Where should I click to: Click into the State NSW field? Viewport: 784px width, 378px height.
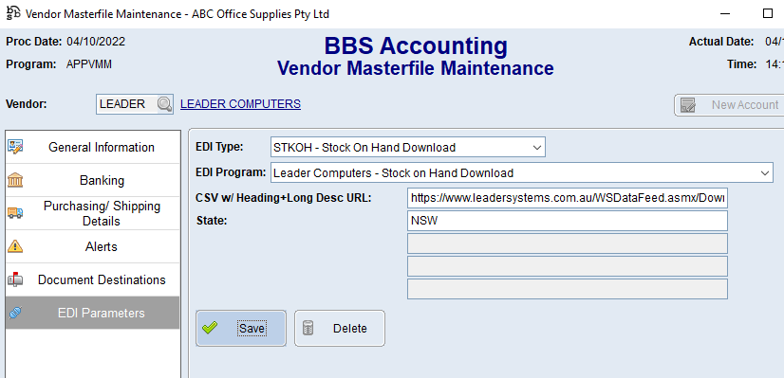[568, 221]
